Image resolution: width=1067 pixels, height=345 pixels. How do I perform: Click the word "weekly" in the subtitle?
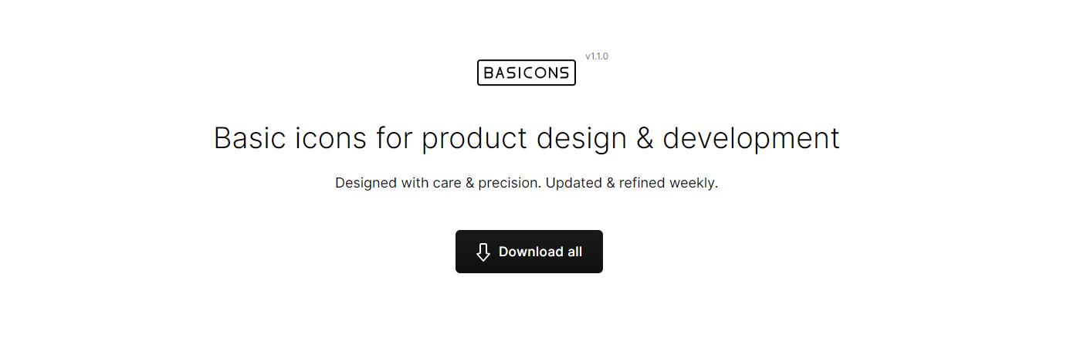point(693,183)
